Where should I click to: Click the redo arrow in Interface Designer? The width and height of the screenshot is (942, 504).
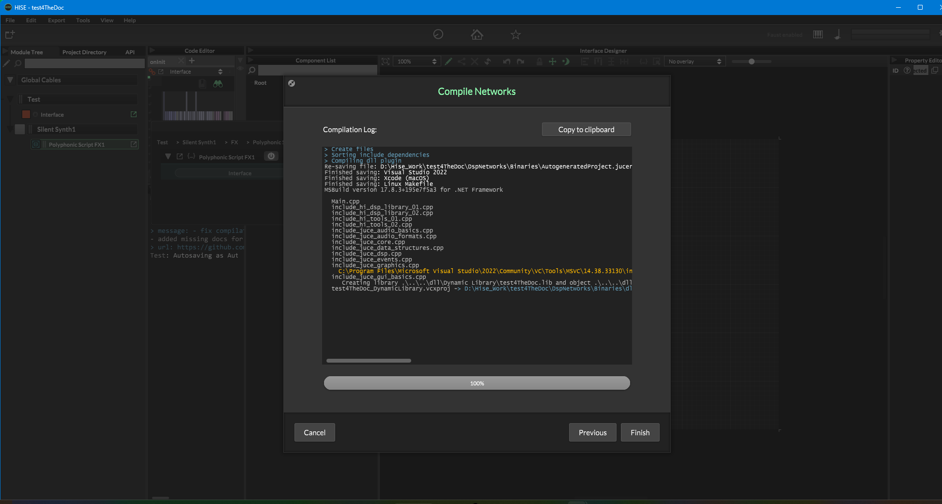(520, 61)
